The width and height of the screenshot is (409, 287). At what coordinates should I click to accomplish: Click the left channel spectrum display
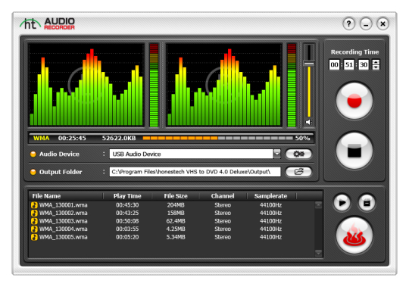coord(86,85)
